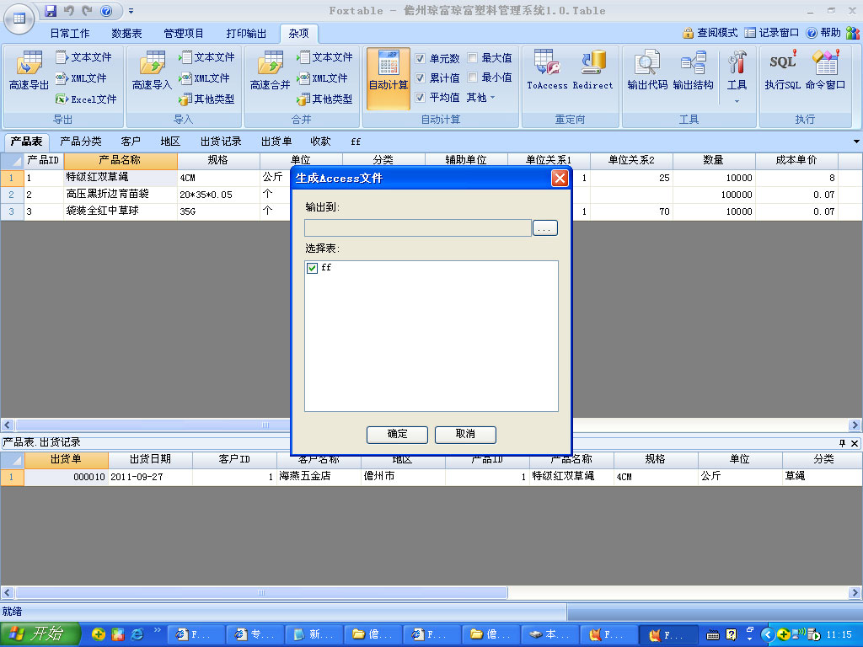Click the 高速导出 export icon
This screenshot has height=647, width=863.
(x=29, y=71)
